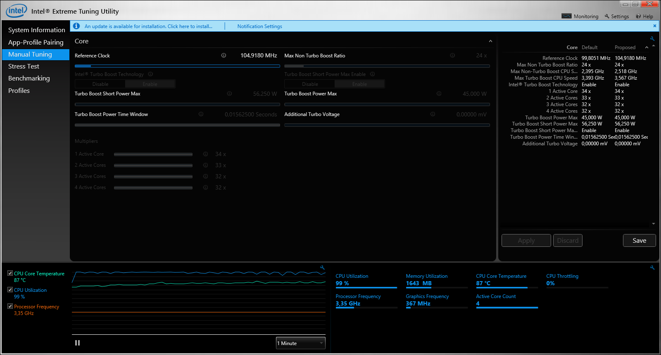
Task: Show info for 3 Active Cores multiplier
Action: tap(205, 176)
